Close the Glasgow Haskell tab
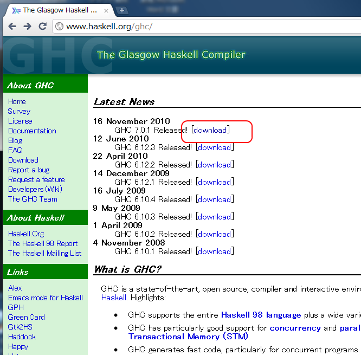 point(106,11)
